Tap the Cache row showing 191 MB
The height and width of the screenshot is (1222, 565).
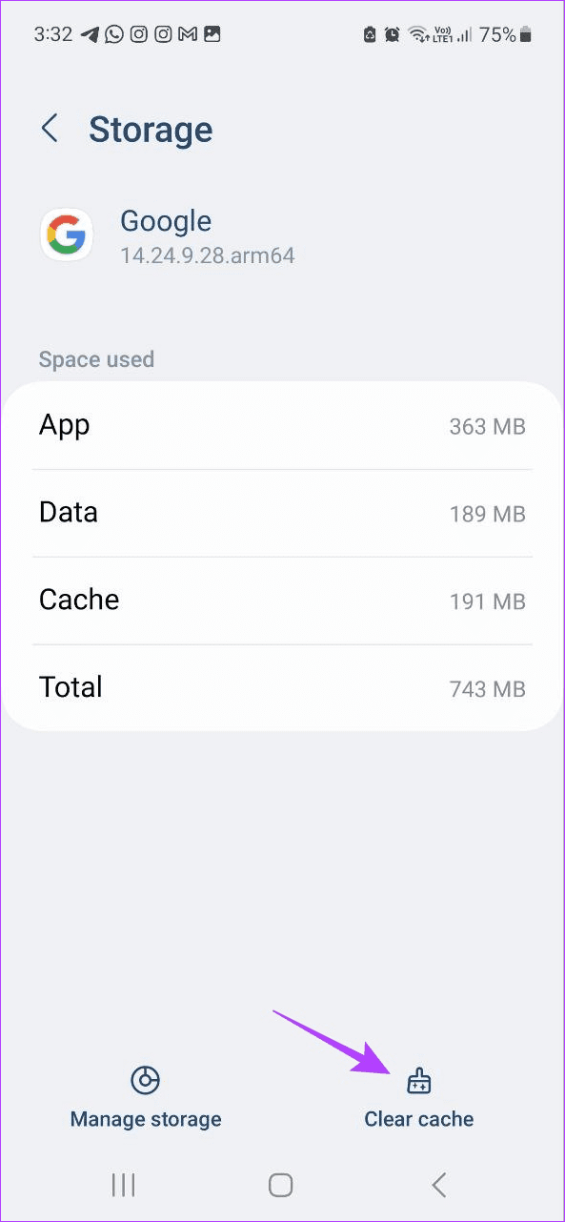[x=282, y=601]
